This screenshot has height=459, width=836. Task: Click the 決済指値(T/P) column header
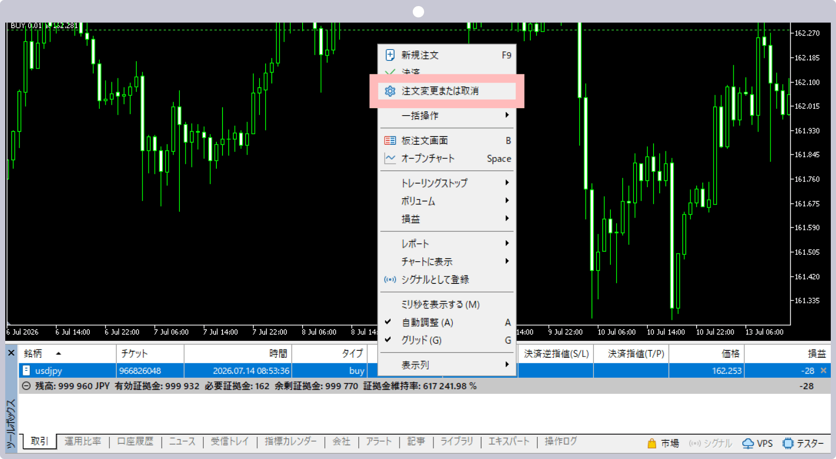pyautogui.click(x=631, y=353)
